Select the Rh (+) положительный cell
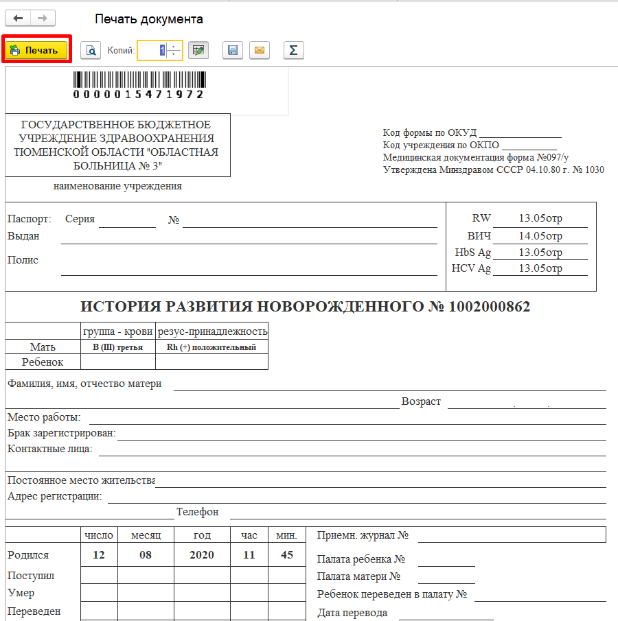The width and height of the screenshot is (618, 621). pyautogui.click(x=211, y=347)
